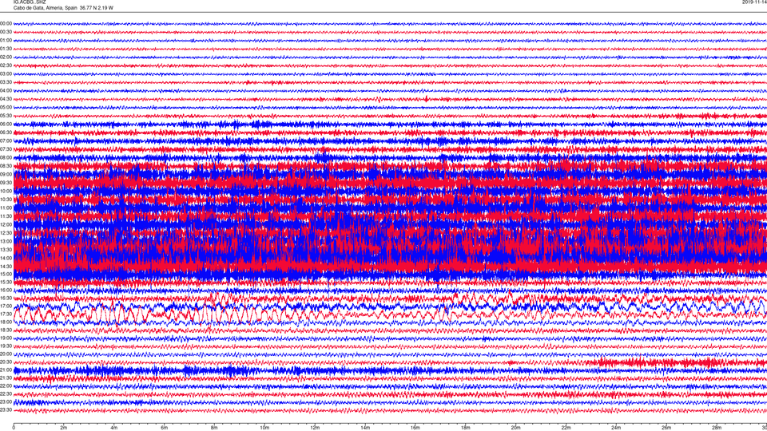Click the 6m tick on the time axis
The width and height of the screenshot is (767, 431).
(165, 428)
